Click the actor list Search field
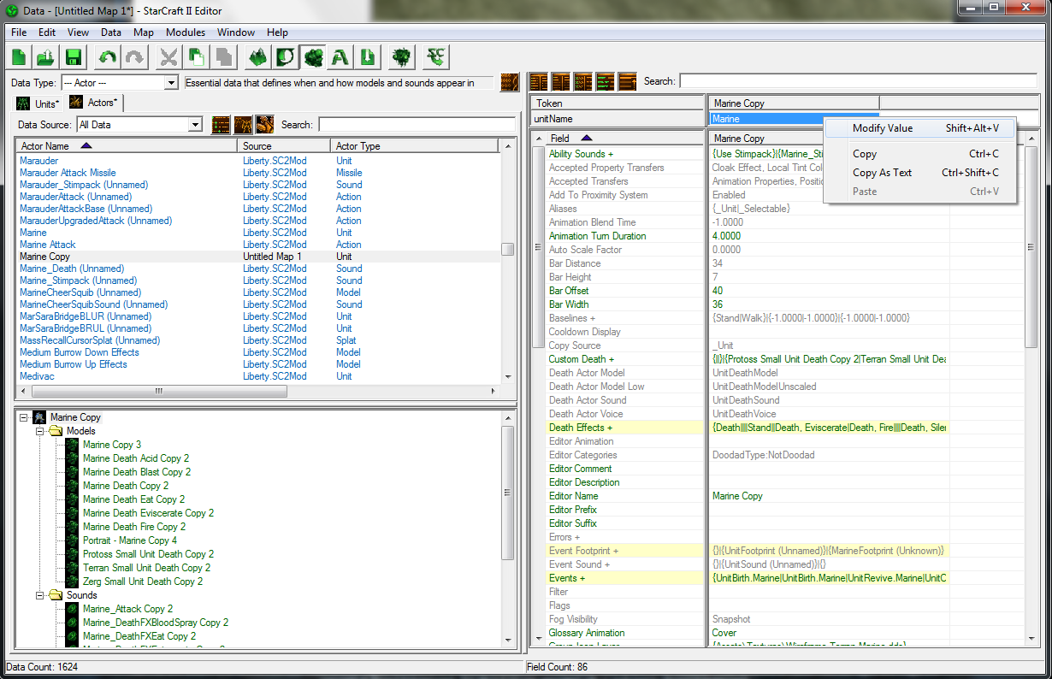 [416, 125]
